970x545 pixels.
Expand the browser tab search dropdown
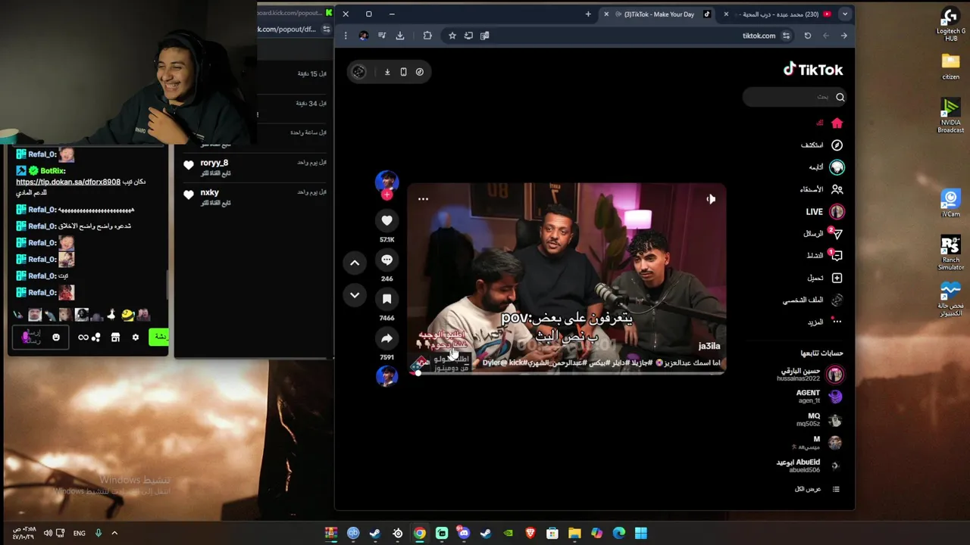click(844, 14)
